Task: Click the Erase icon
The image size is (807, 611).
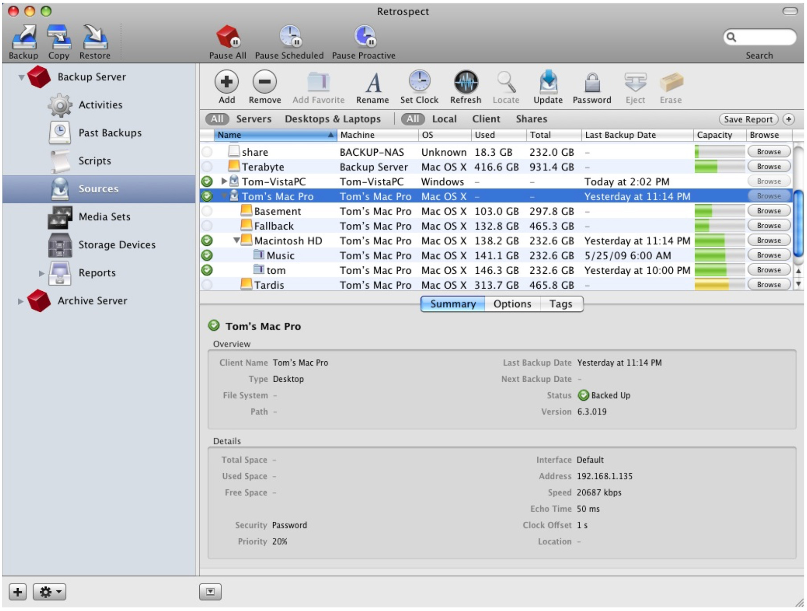Action: coord(671,83)
